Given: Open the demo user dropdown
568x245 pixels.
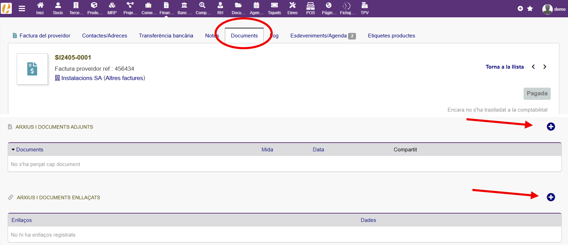Looking at the screenshot, I should pos(554,9).
